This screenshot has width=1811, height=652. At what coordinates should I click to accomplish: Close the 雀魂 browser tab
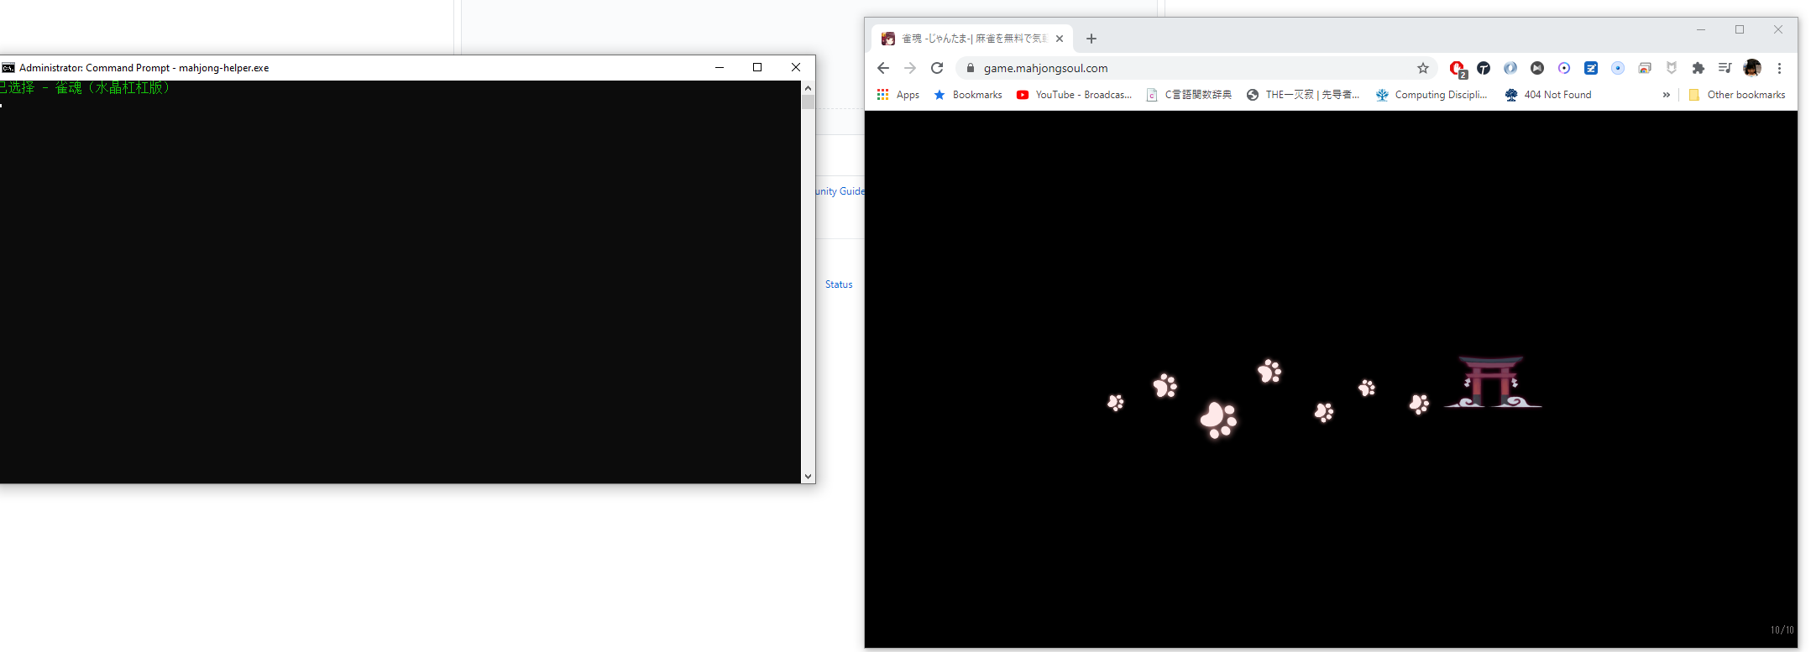(1060, 39)
